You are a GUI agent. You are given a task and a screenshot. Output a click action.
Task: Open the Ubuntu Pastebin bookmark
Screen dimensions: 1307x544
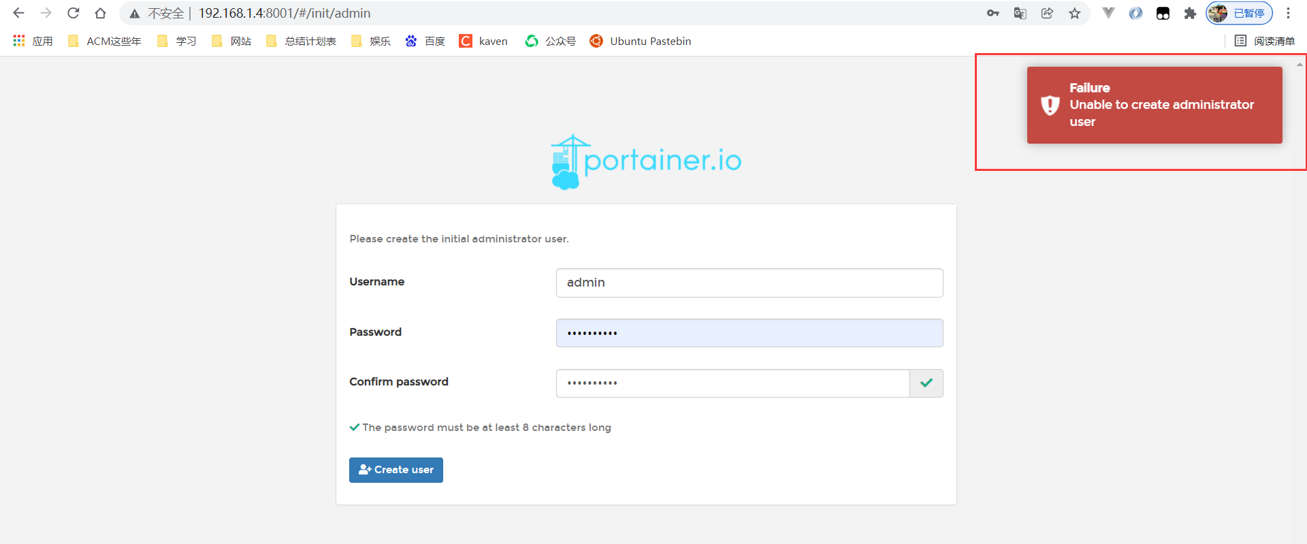(x=641, y=41)
